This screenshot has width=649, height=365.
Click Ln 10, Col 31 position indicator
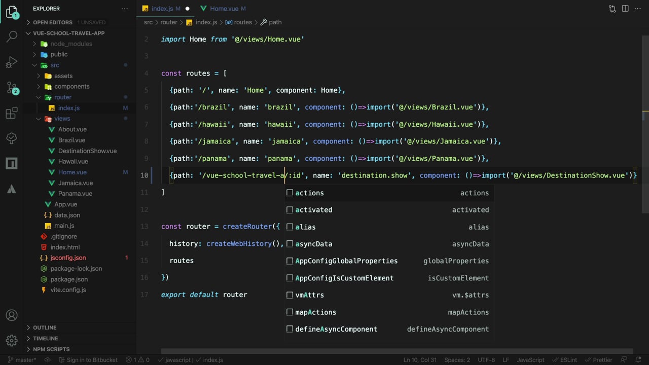420,360
